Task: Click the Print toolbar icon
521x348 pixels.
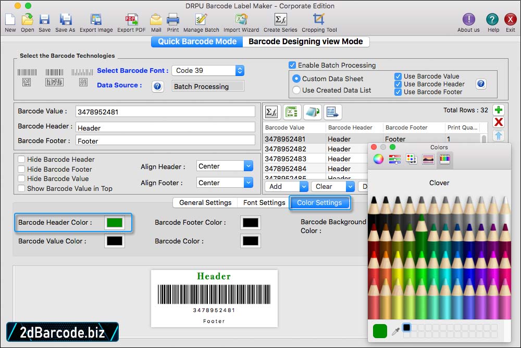Action: point(173,22)
